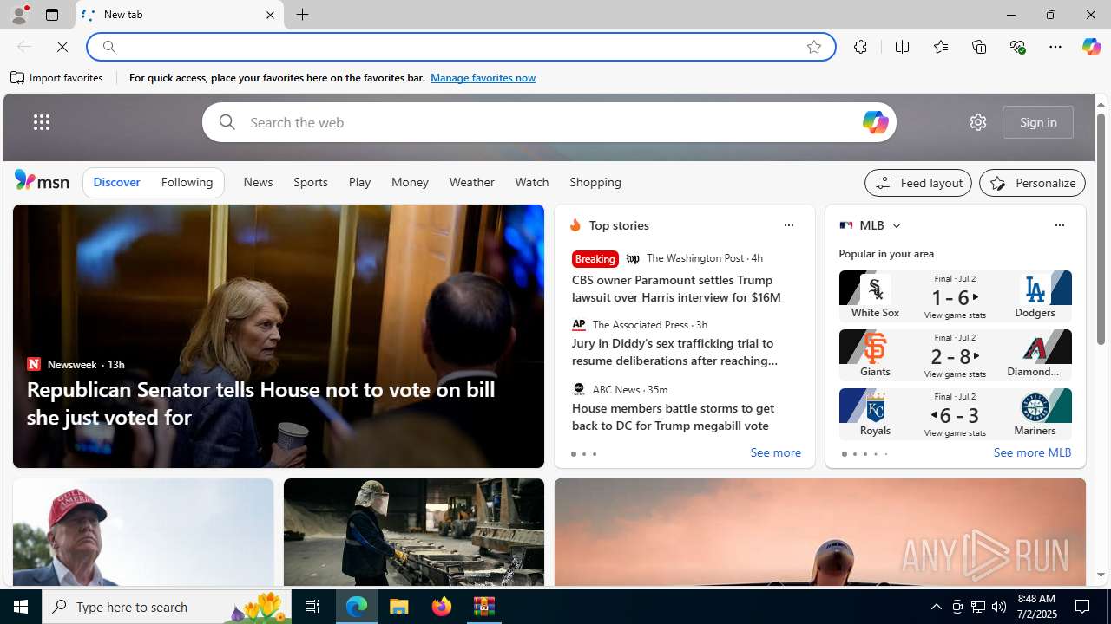Click the page vertical scrollbar thumb
Viewport: 1111px width, 624px height.
pos(1101,230)
